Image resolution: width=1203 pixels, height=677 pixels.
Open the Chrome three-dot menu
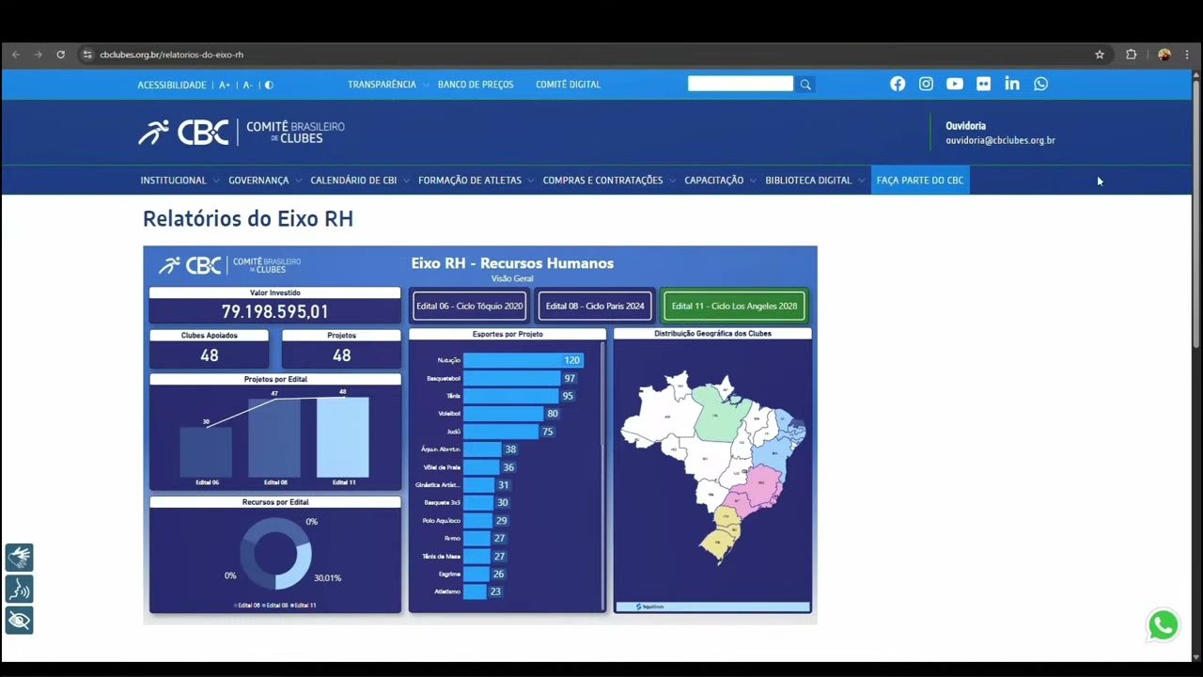pos(1187,55)
